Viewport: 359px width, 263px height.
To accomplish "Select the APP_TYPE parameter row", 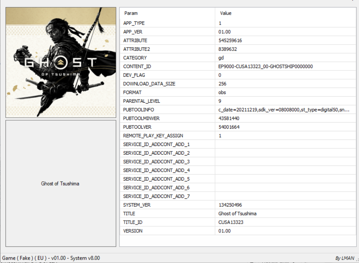I will (x=134, y=23).
